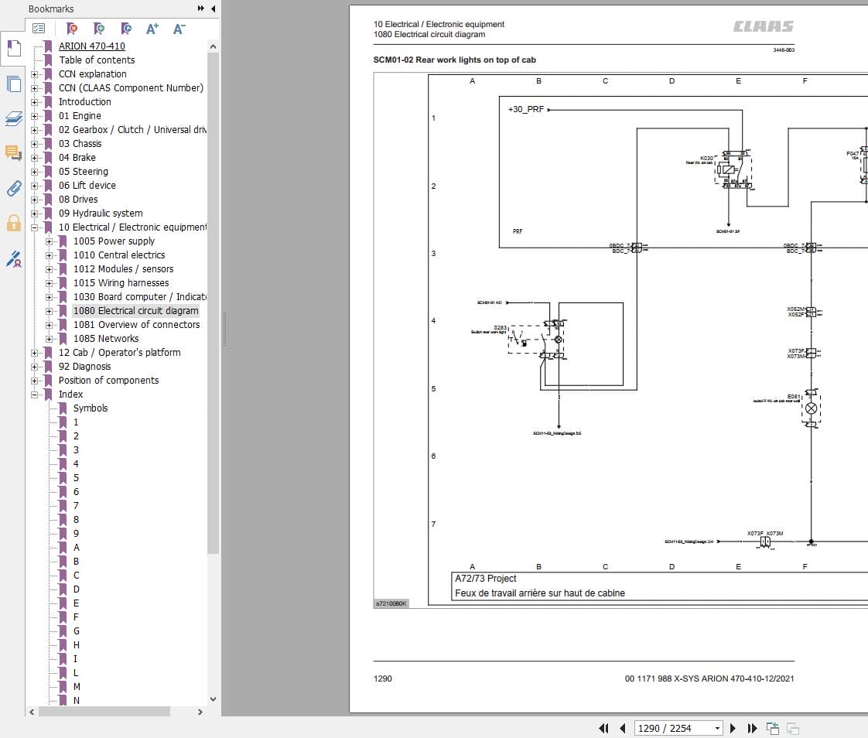Open index bookmark letter H
The image size is (868, 738).
(x=77, y=645)
